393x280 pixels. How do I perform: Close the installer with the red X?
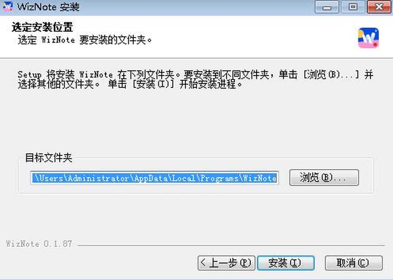point(379,7)
